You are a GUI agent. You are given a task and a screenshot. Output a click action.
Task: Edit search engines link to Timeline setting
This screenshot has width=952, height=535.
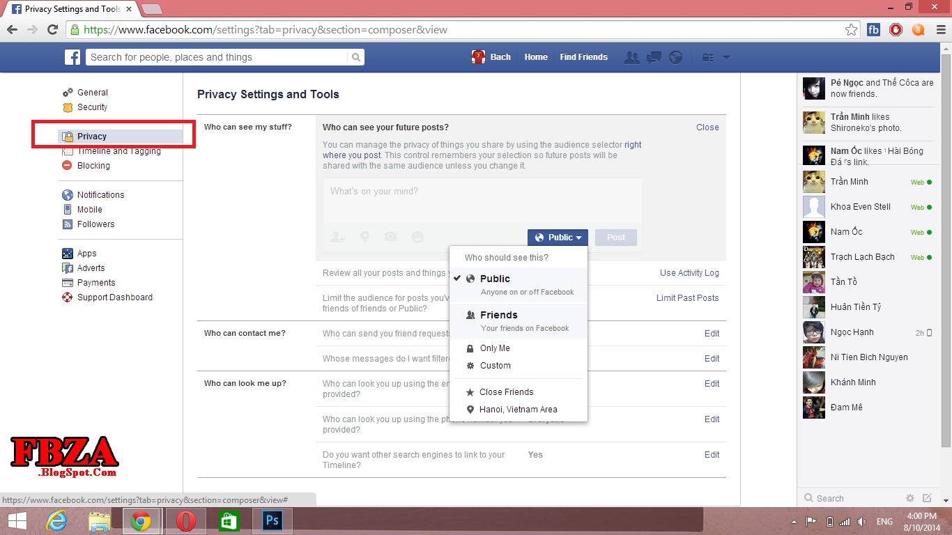click(712, 455)
